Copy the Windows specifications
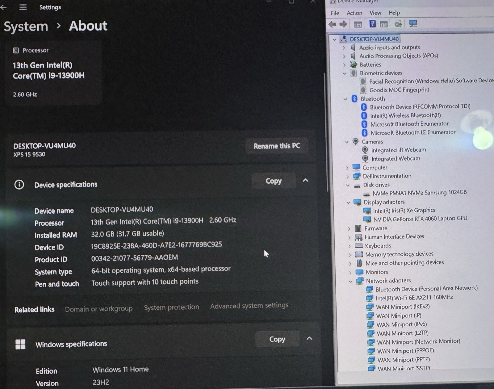This screenshot has width=494, height=389. (x=277, y=339)
